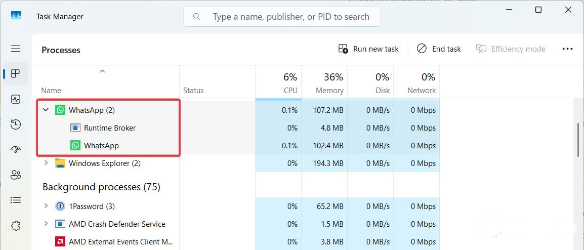Click the WhatsApp icon in the group row

click(60, 110)
